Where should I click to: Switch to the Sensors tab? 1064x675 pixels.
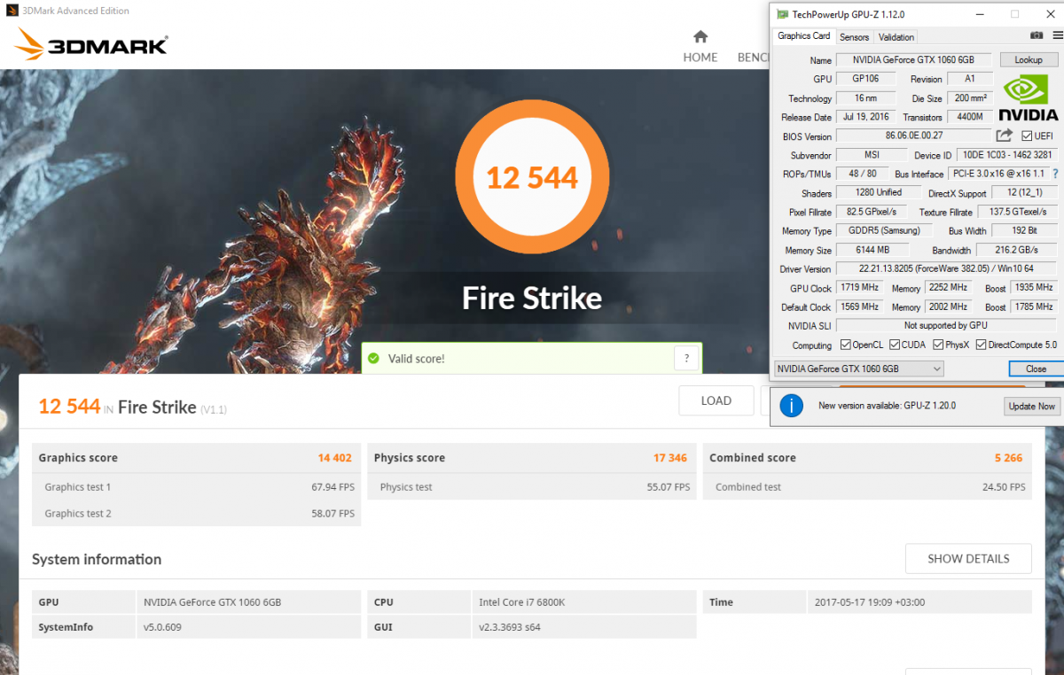[x=855, y=37]
